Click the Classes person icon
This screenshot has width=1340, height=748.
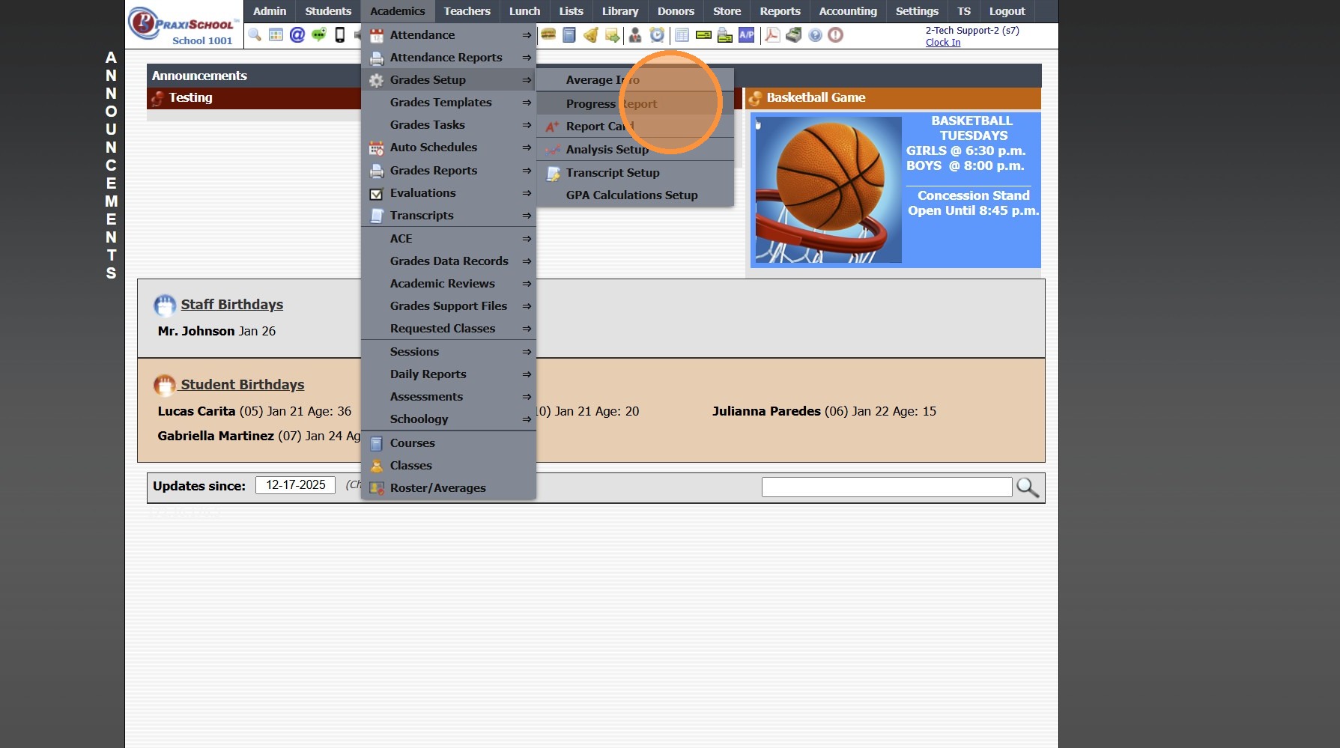[377, 466]
